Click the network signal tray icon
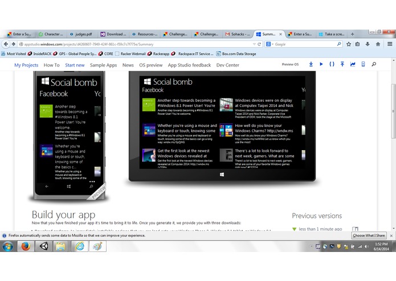The height and width of the screenshot is (281, 396). point(360,247)
